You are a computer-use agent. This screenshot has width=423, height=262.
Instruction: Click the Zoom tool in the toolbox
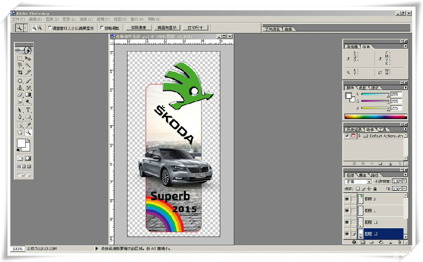click(x=28, y=132)
